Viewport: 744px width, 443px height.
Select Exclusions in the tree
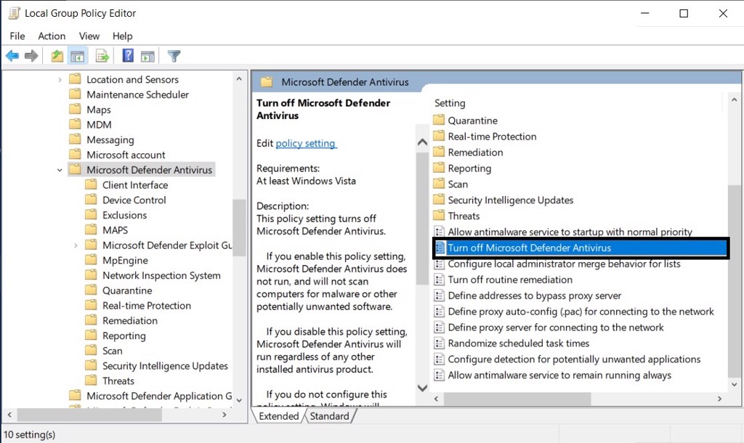click(125, 215)
